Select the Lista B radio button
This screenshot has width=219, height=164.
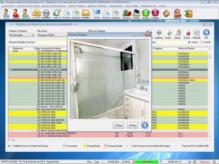point(202,42)
